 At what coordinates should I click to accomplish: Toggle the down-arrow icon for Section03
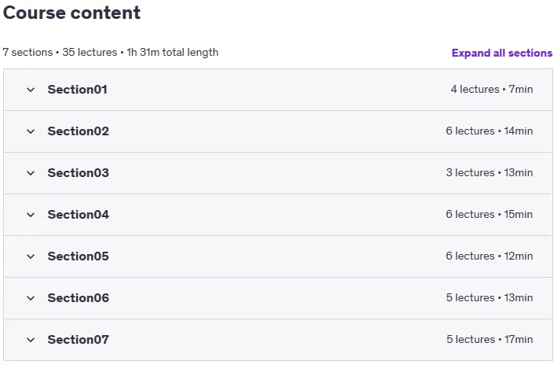(x=31, y=173)
